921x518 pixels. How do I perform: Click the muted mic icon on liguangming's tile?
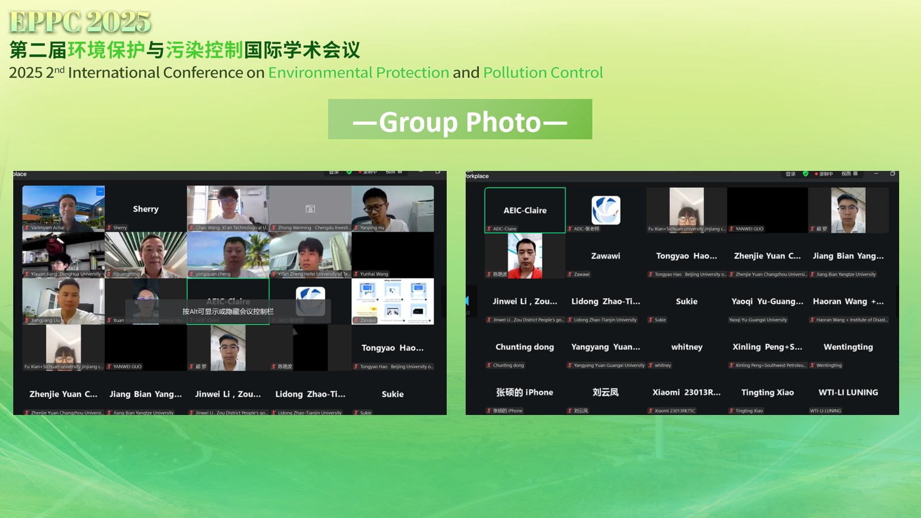(x=109, y=275)
